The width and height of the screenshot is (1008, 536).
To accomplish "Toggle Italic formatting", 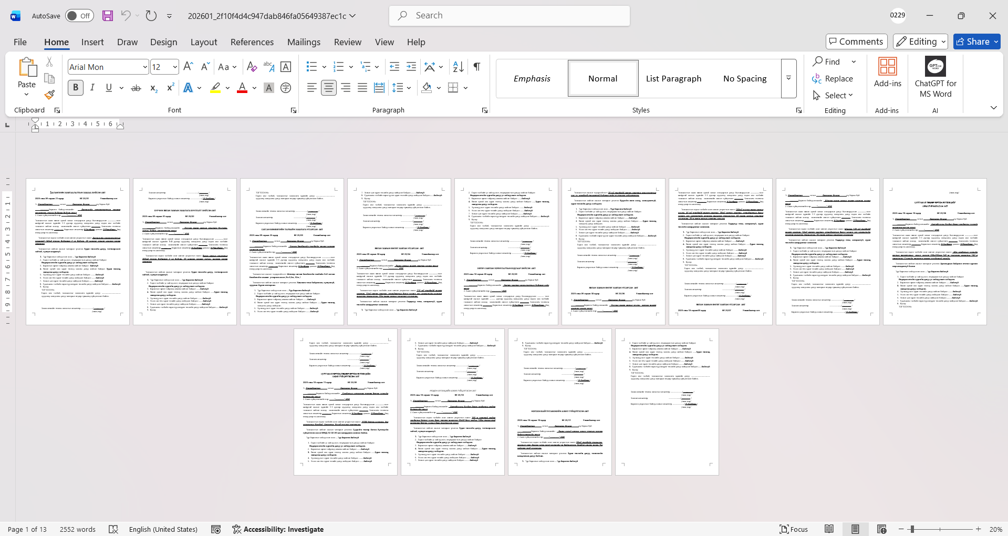I will pyautogui.click(x=92, y=88).
